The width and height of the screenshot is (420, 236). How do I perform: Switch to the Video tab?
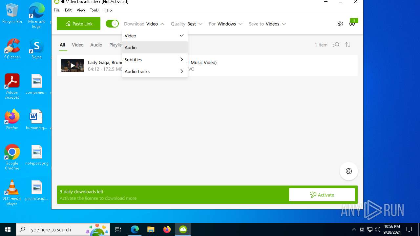[78, 45]
